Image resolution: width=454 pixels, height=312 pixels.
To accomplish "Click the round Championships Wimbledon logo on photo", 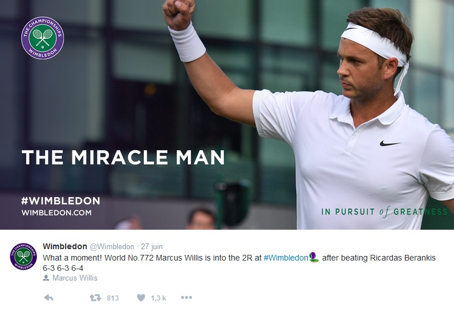I will pyautogui.click(x=43, y=38).
